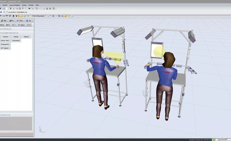The width and height of the screenshot is (231, 141).
Task: Toggle the highlighted orbit view tool
Action: click(65, 16)
